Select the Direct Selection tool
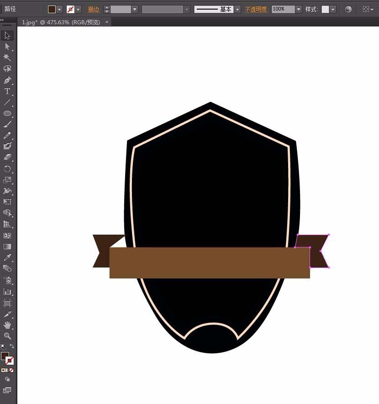379x404 pixels. pyautogui.click(x=7, y=47)
